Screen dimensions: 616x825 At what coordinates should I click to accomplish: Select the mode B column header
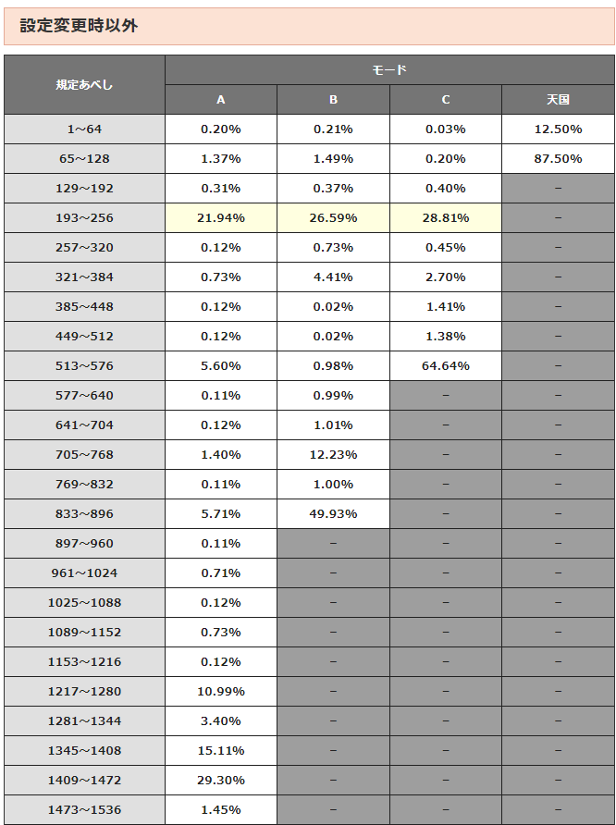[x=333, y=100]
